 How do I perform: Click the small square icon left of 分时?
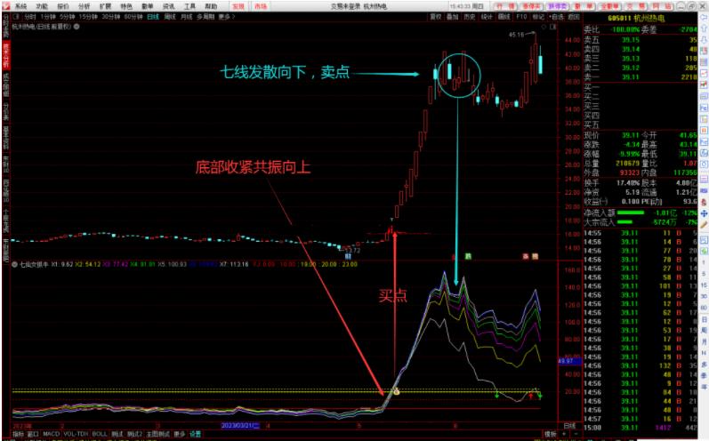pyautogui.click(x=17, y=17)
